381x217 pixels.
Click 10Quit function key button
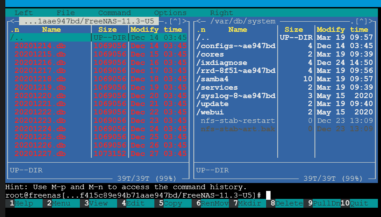pyautogui.click(x=359, y=203)
